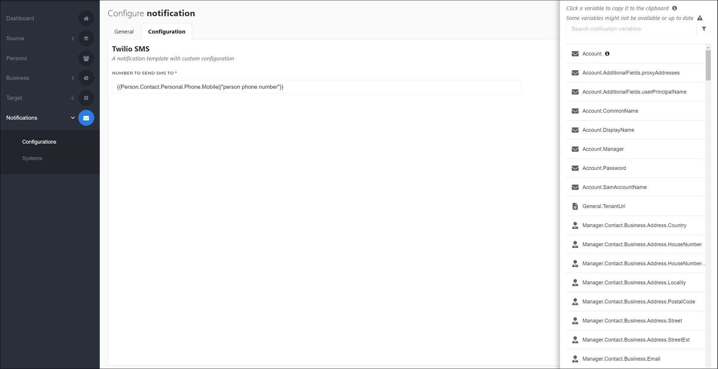This screenshot has height=369, width=718.
Task: Click envelope icon of Account.Password
Action: (x=575, y=168)
